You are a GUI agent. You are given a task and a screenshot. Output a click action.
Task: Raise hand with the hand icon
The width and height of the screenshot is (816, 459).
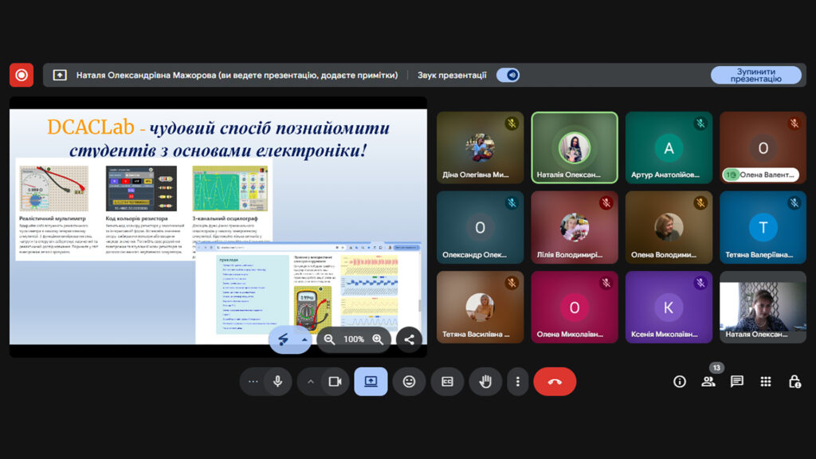pos(485,382)
